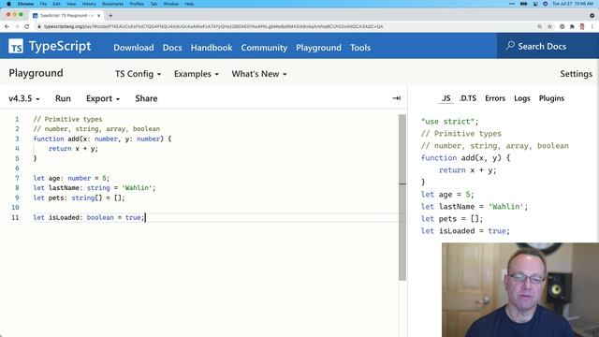Open the Errors tab
599x337 pixels.
pyautogui.click(x=495, y=98)
